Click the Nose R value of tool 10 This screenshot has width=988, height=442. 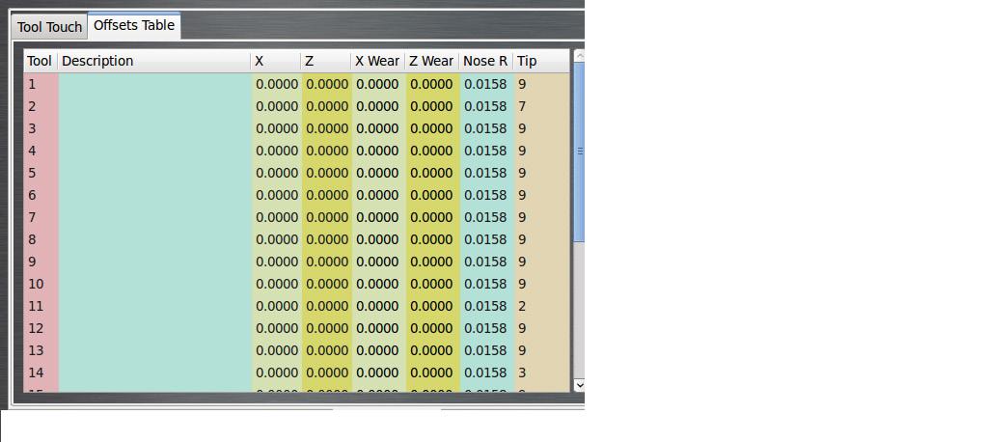(486, 284)
